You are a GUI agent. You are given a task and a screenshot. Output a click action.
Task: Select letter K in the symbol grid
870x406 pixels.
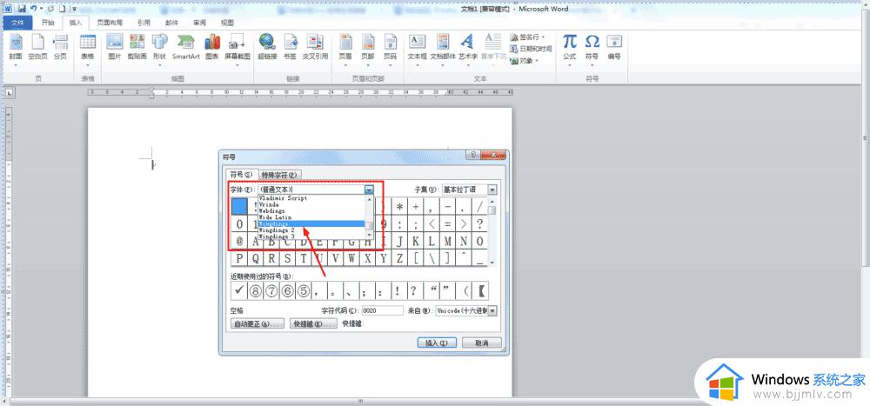click(x=416, y=242)
